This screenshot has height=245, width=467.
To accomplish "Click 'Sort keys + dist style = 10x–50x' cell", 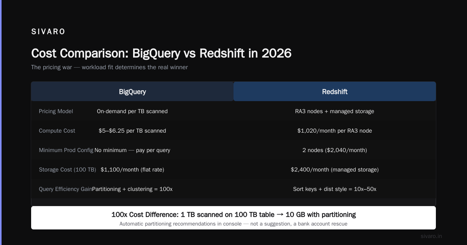I will [x=335, y=189].
